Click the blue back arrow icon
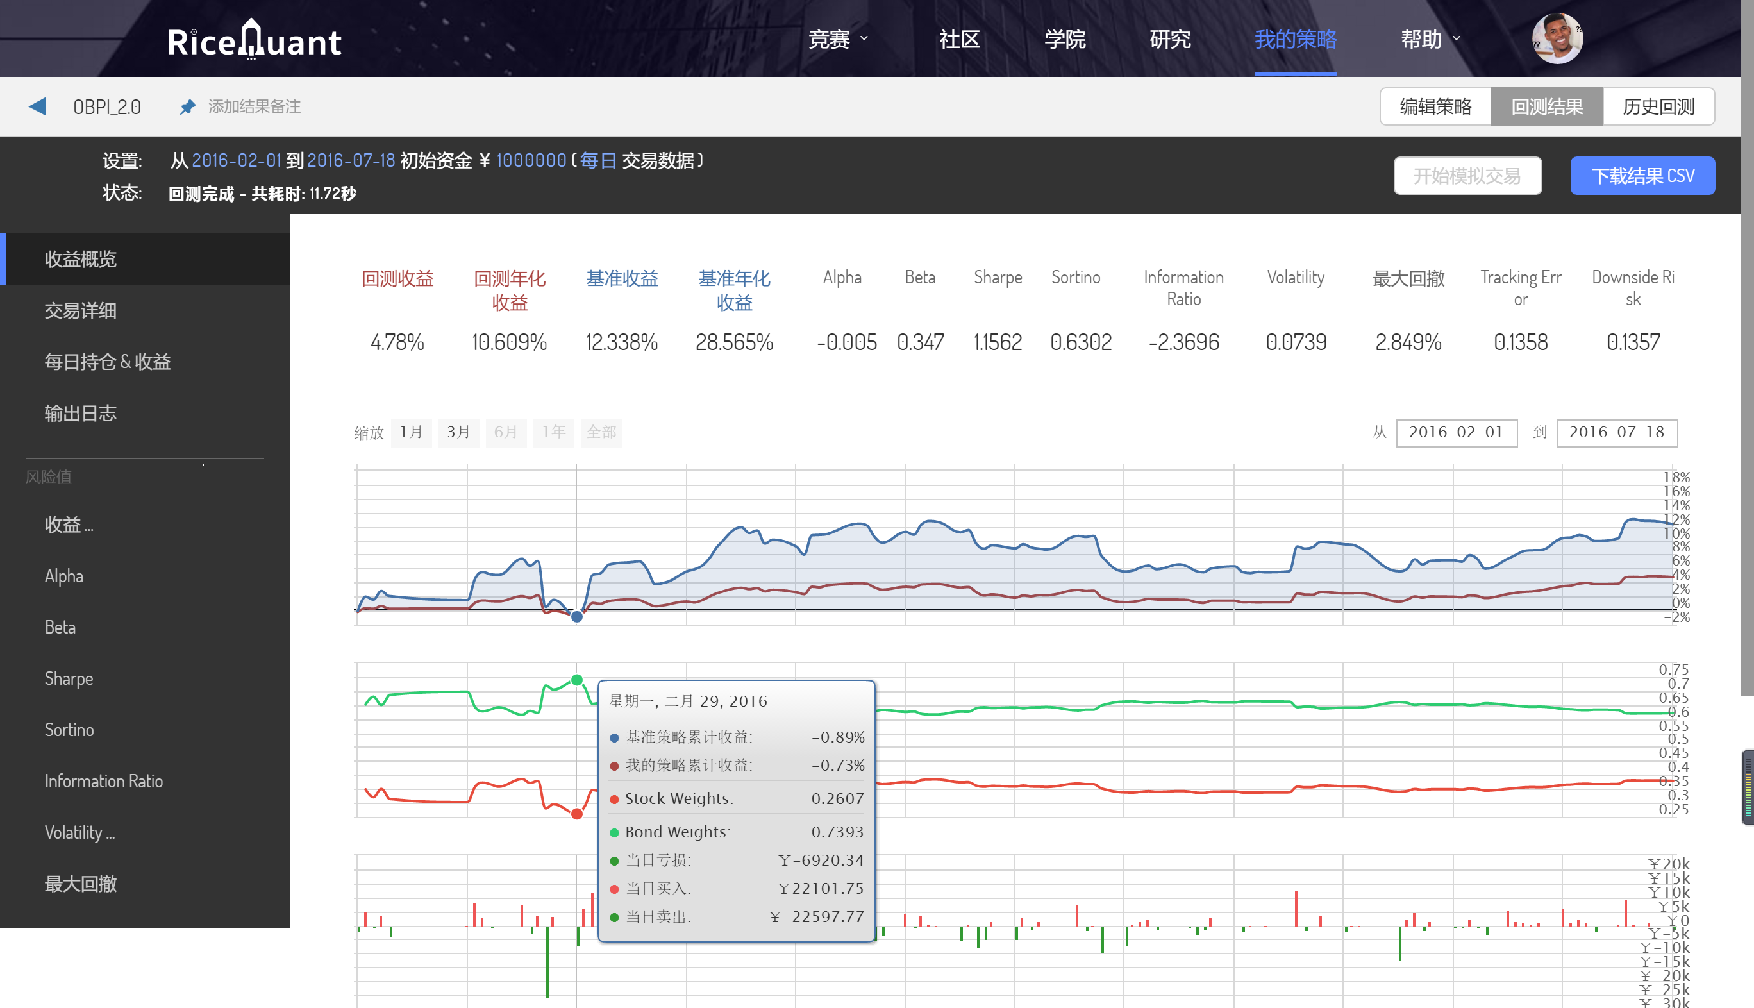This screenshot has height=1008, width=1754. [x=37, y=106]
